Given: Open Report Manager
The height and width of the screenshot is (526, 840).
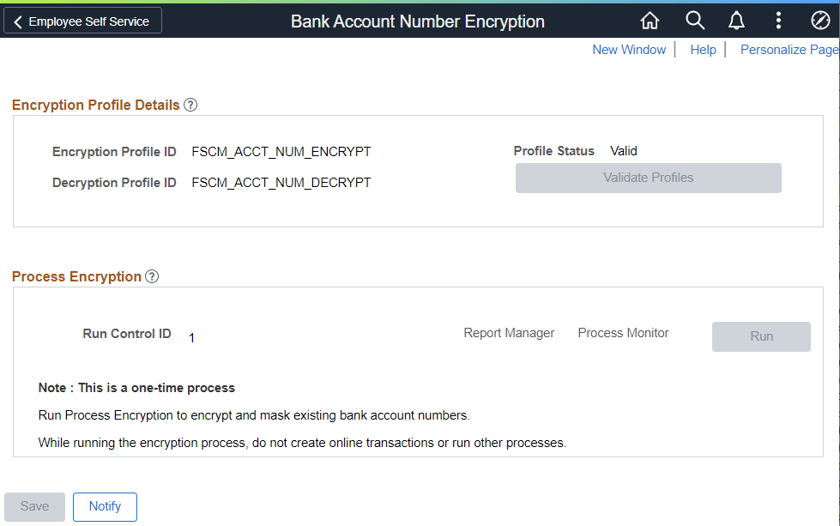Looking at the screenshot, I should coord(509,332).
